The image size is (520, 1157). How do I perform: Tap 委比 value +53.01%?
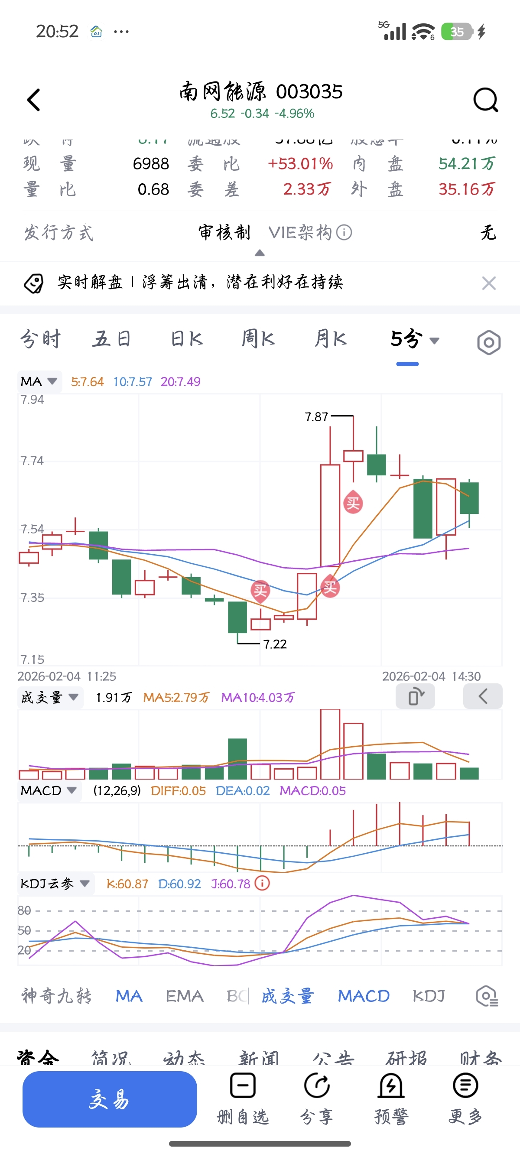click(x=300, y=164)
